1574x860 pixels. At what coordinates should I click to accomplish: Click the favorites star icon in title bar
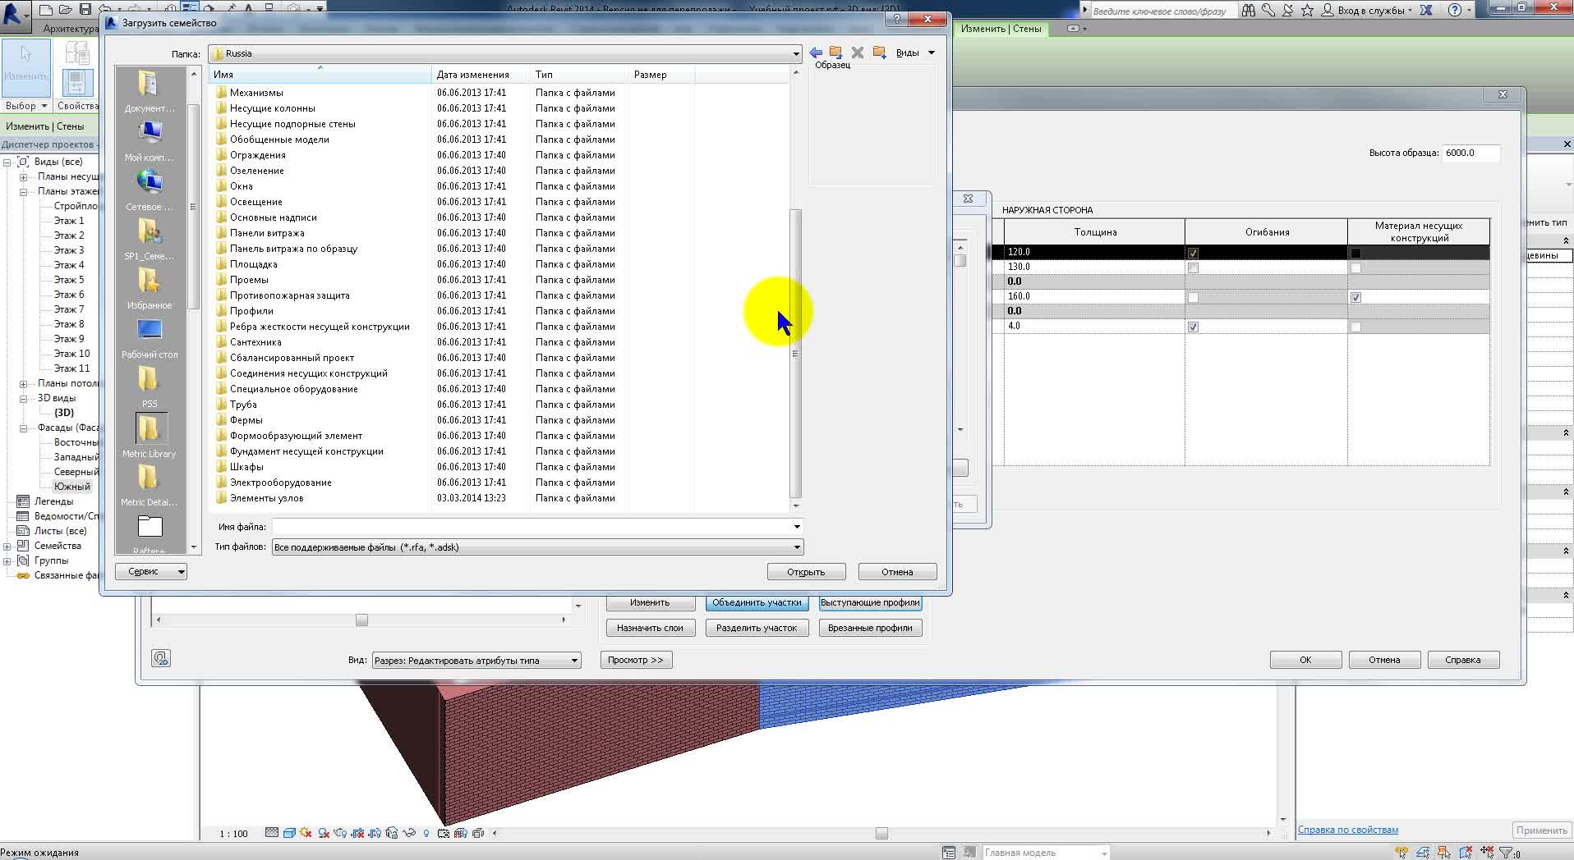1308,11
